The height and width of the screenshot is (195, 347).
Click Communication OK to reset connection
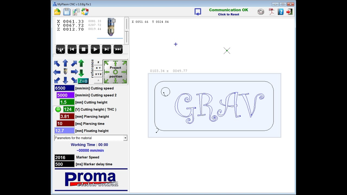(x=229, y=10)
